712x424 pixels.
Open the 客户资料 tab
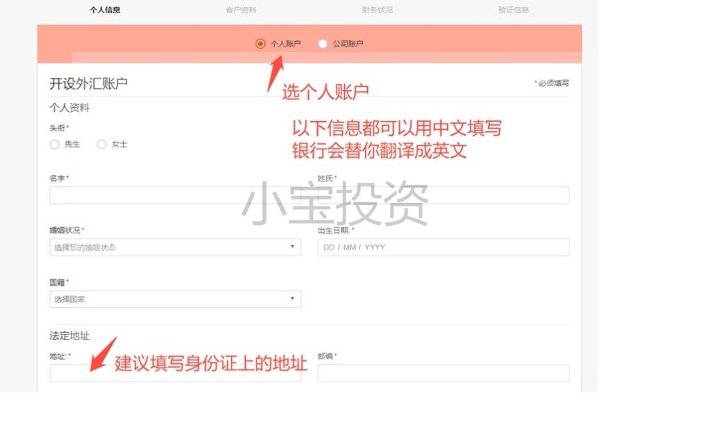pyautogui.click(x=241, y=10)
